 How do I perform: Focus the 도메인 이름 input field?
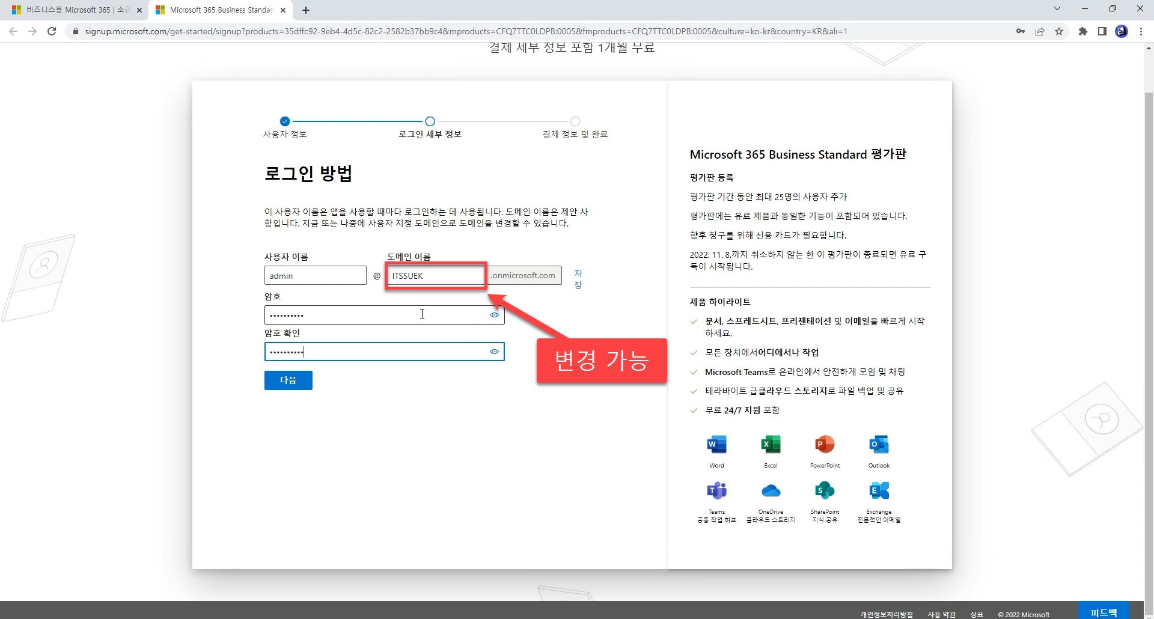(436, 275)
